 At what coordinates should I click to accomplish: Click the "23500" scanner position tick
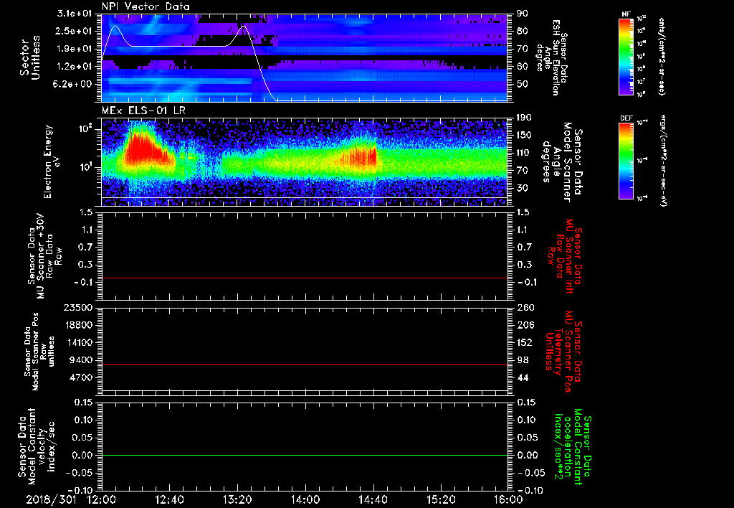[x=77, y=308]
